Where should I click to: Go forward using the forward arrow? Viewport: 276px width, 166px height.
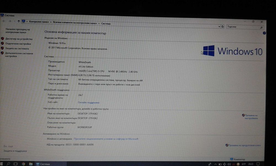(10, 21)
